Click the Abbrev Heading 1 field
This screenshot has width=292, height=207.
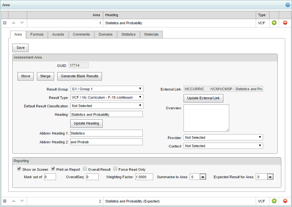(107, 133)
